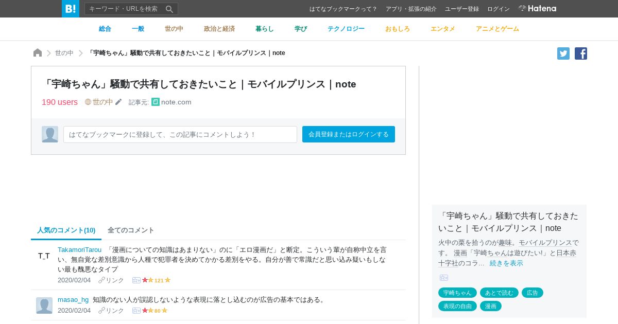Image resolution: width=618 pixels, height=324 pixels.
Task: Switch to 全てのコメント tab
Action: [x=131, y=230]
